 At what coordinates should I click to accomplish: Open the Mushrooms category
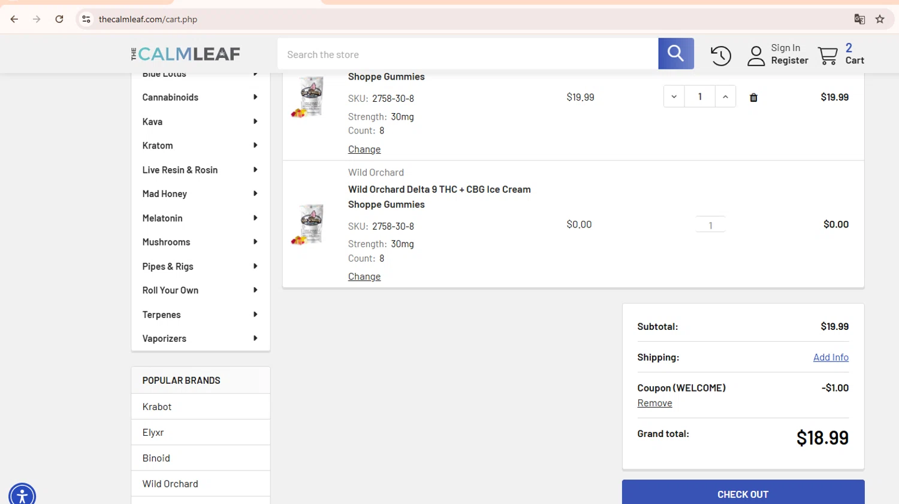[166, 242]
